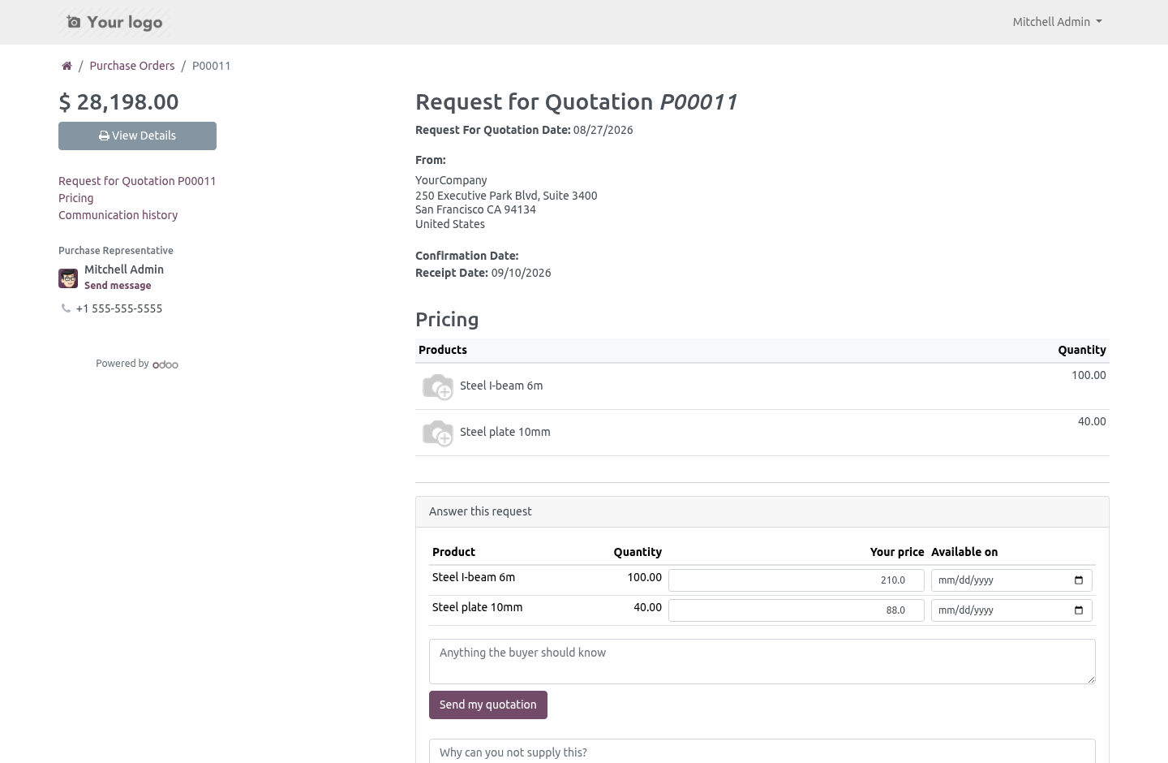Click Available on date field for Steel plate 10mm
The height and width of the screenshot is (763, 1168).
pyautogui.click(x=1011, y=610)
